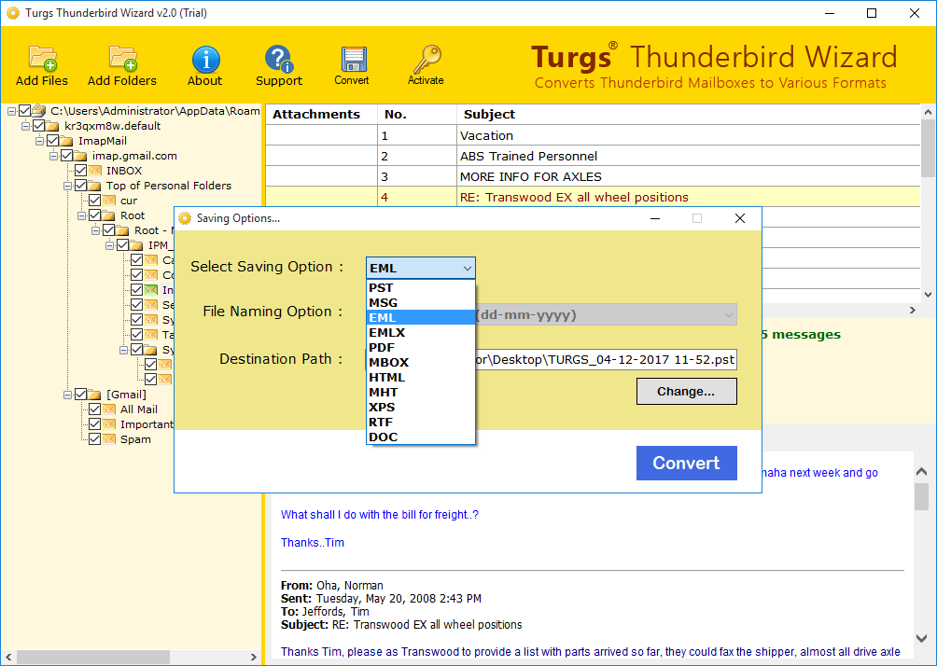Open the About info icon
Image resolution: width=937 pixels, height=666 pixels.
[x=205, y=59]
